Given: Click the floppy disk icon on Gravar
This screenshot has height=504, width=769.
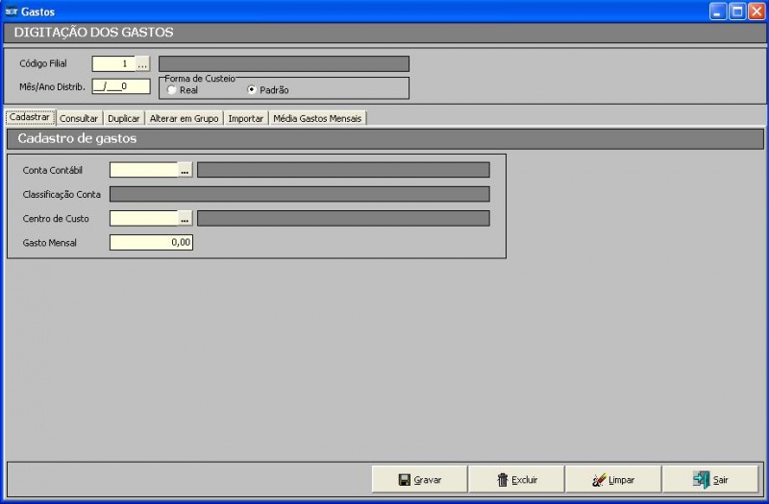Looking at the screenshot, I should coord(405,480).
